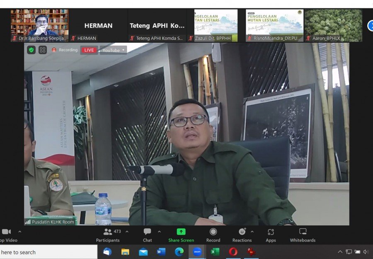The image size is (373, 259).
Task: Click the muted mic icon on Bambang's tile
Action: tap(15, 38)
